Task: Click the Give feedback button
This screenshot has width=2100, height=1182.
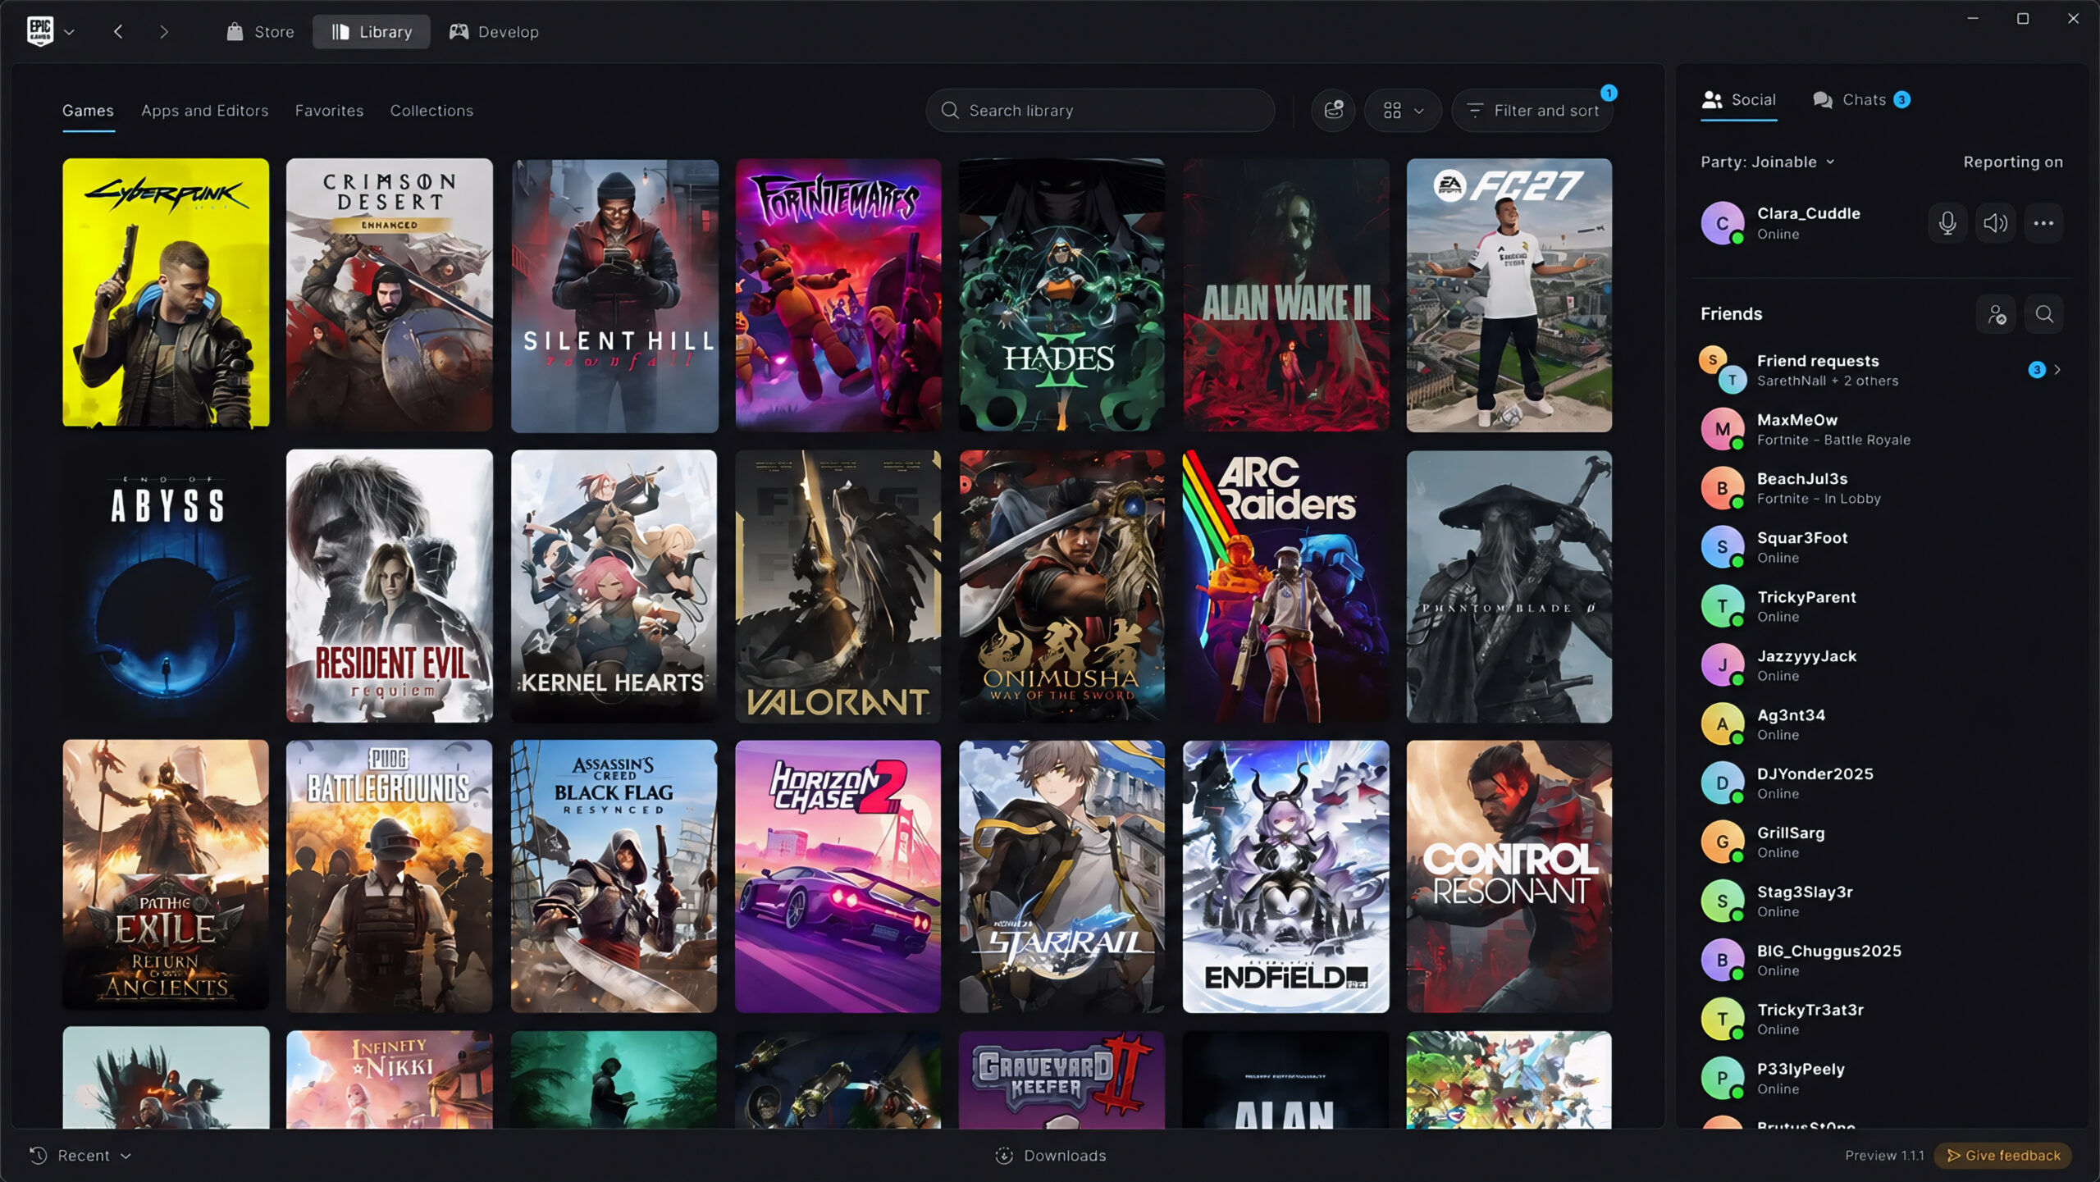Action: pos(2003,1156)
